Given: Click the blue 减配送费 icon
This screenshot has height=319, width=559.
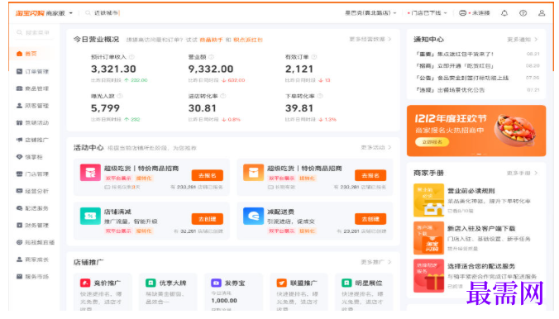Looking at the screenshot, I should click(x=254, y=216).
